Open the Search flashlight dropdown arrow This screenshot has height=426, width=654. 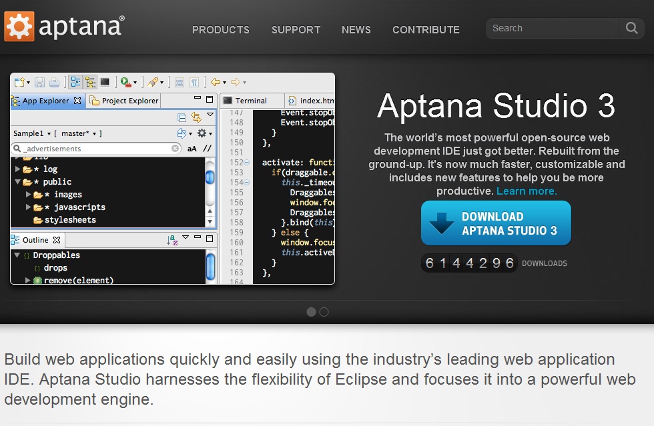point(161,83)
